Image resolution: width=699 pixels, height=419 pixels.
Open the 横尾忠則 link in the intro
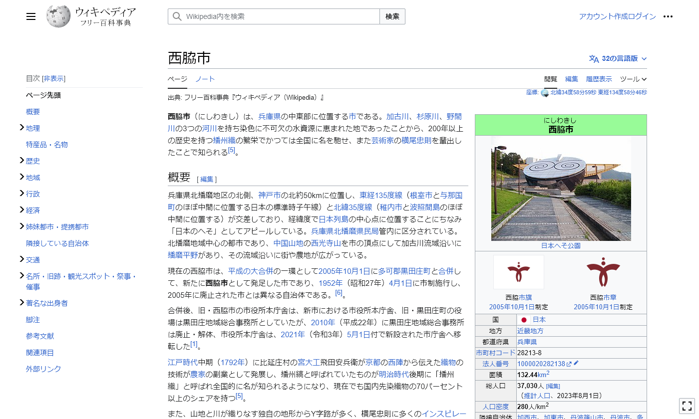point(416,140)
